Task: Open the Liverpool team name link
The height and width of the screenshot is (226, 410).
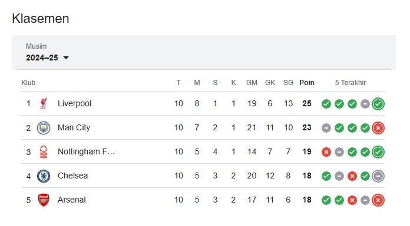Action: pyautogui.click(x=75, y=103)
